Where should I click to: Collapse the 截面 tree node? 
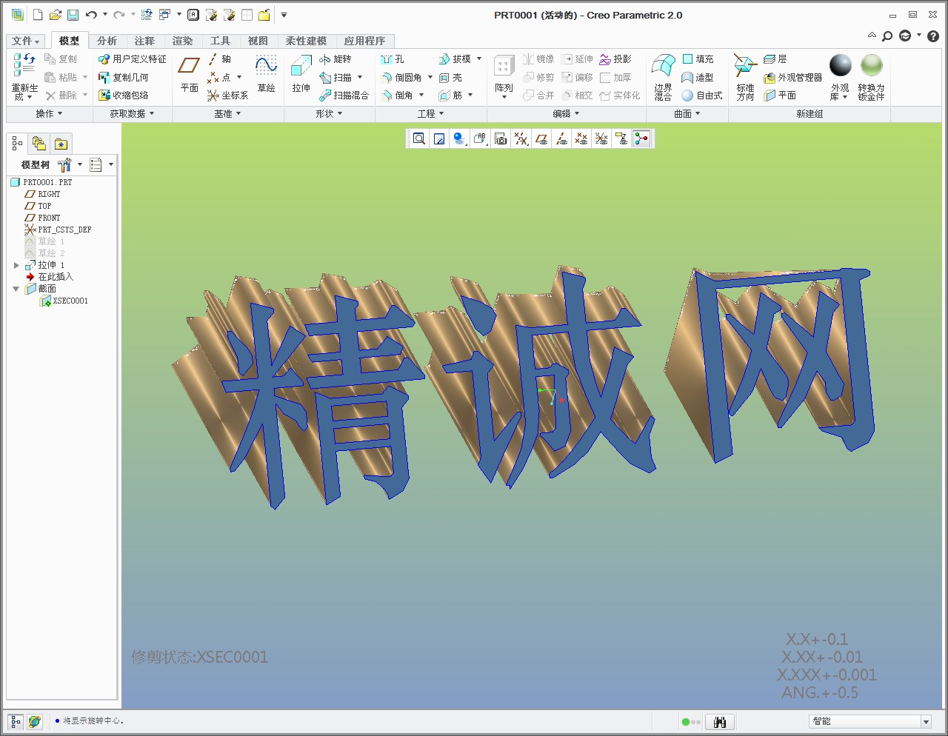[x=16, y=289]
